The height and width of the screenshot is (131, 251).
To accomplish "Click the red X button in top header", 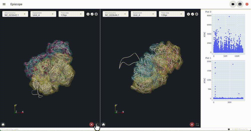I will (247, 4).
